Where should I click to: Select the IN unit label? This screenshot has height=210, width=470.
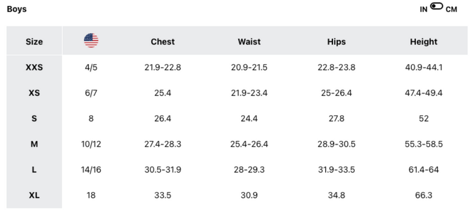[424, 9]
